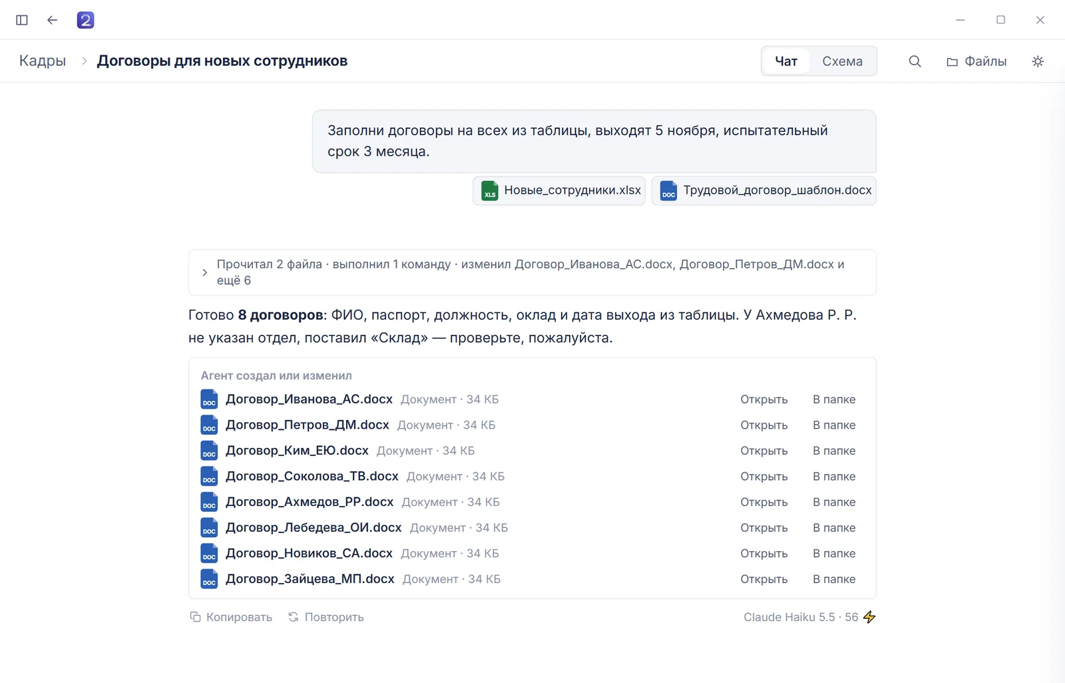1065x683 pixels.
Task: Expand the agent activity summary chevron
Action: [x=204, y=272]
